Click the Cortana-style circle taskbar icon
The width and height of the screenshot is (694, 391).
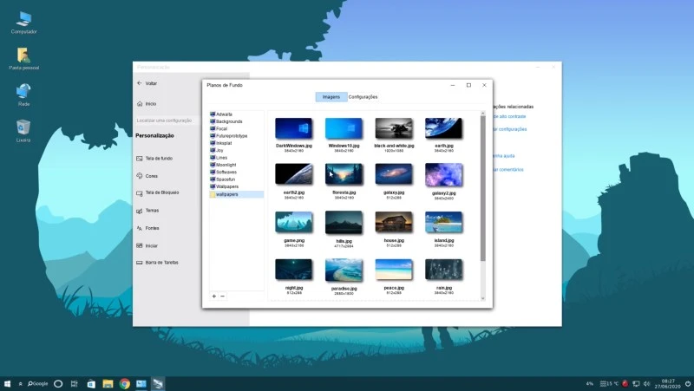tap(58, 383)
